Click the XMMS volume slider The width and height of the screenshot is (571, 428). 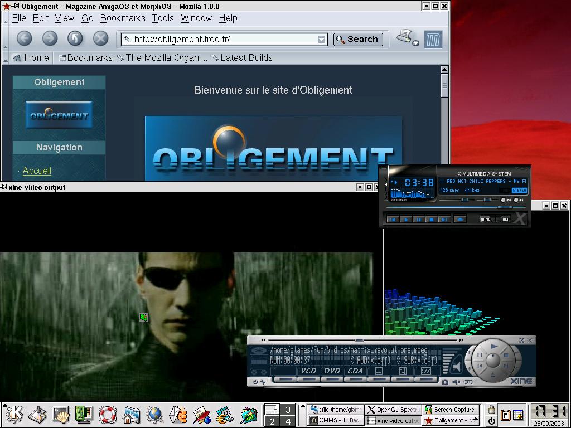tap(457, 200)
